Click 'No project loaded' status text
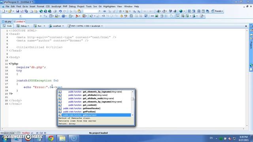This screenshot has height=142, width=253. click(98, 133)
